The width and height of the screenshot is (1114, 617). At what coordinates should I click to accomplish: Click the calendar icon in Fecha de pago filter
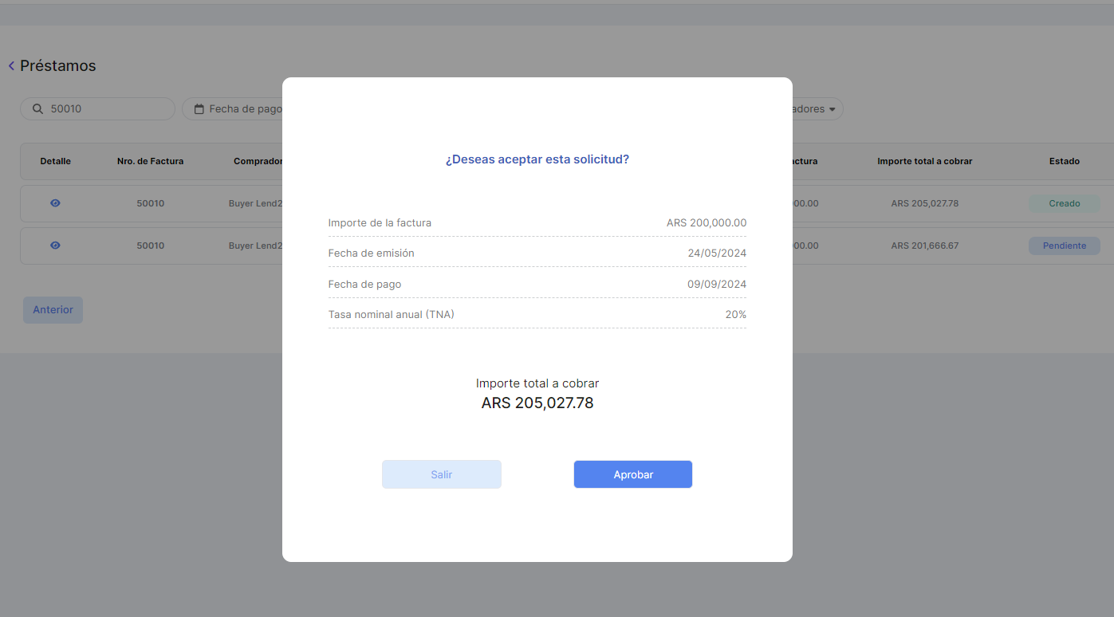tap(199, 109)
